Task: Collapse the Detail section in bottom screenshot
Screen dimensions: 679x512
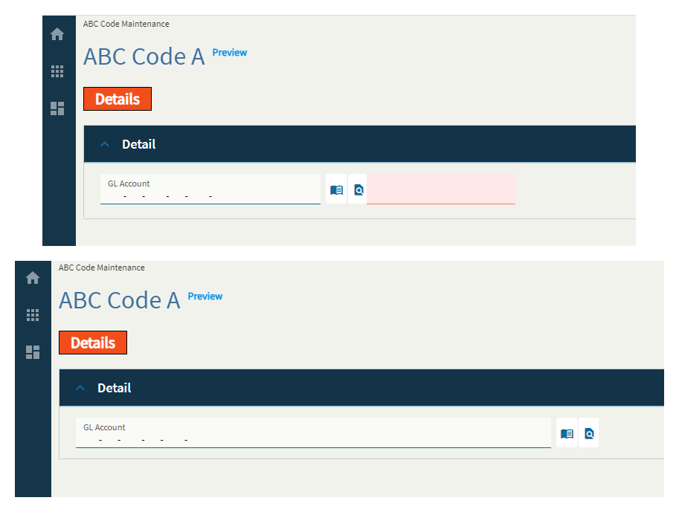Action: coord(80,388)
